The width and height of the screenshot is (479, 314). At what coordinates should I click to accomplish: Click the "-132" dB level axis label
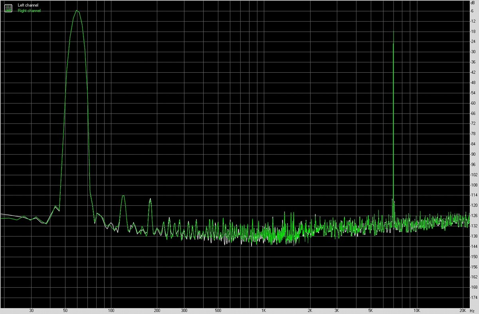point(474,226)
